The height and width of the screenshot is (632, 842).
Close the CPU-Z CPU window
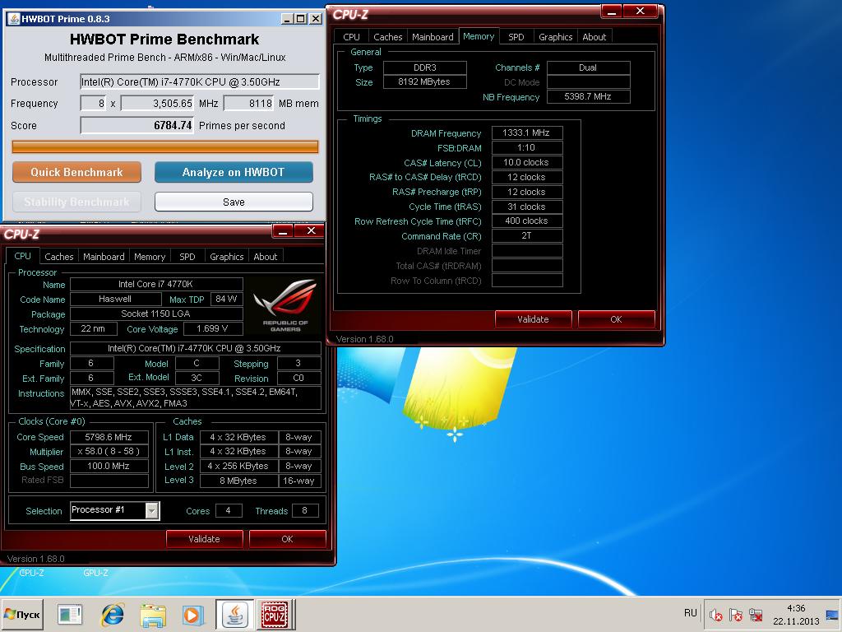[311, 231]
